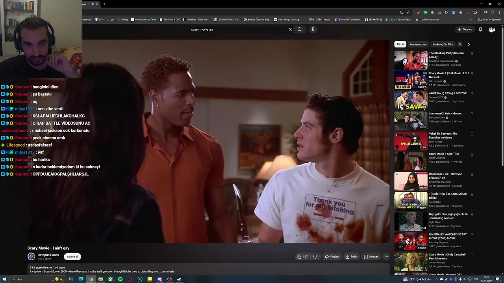Viewport: 504px width, 283px height.
Task: Share the video via Paylaş
Action: click(332, 257)
